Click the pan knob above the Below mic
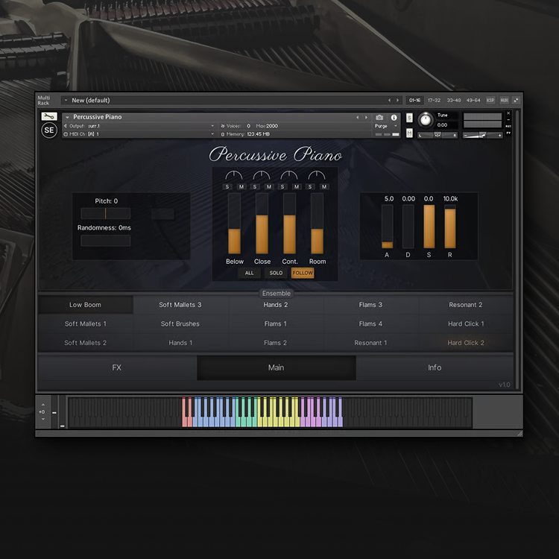This screenshot has height=559, width=559. [234, 175]
